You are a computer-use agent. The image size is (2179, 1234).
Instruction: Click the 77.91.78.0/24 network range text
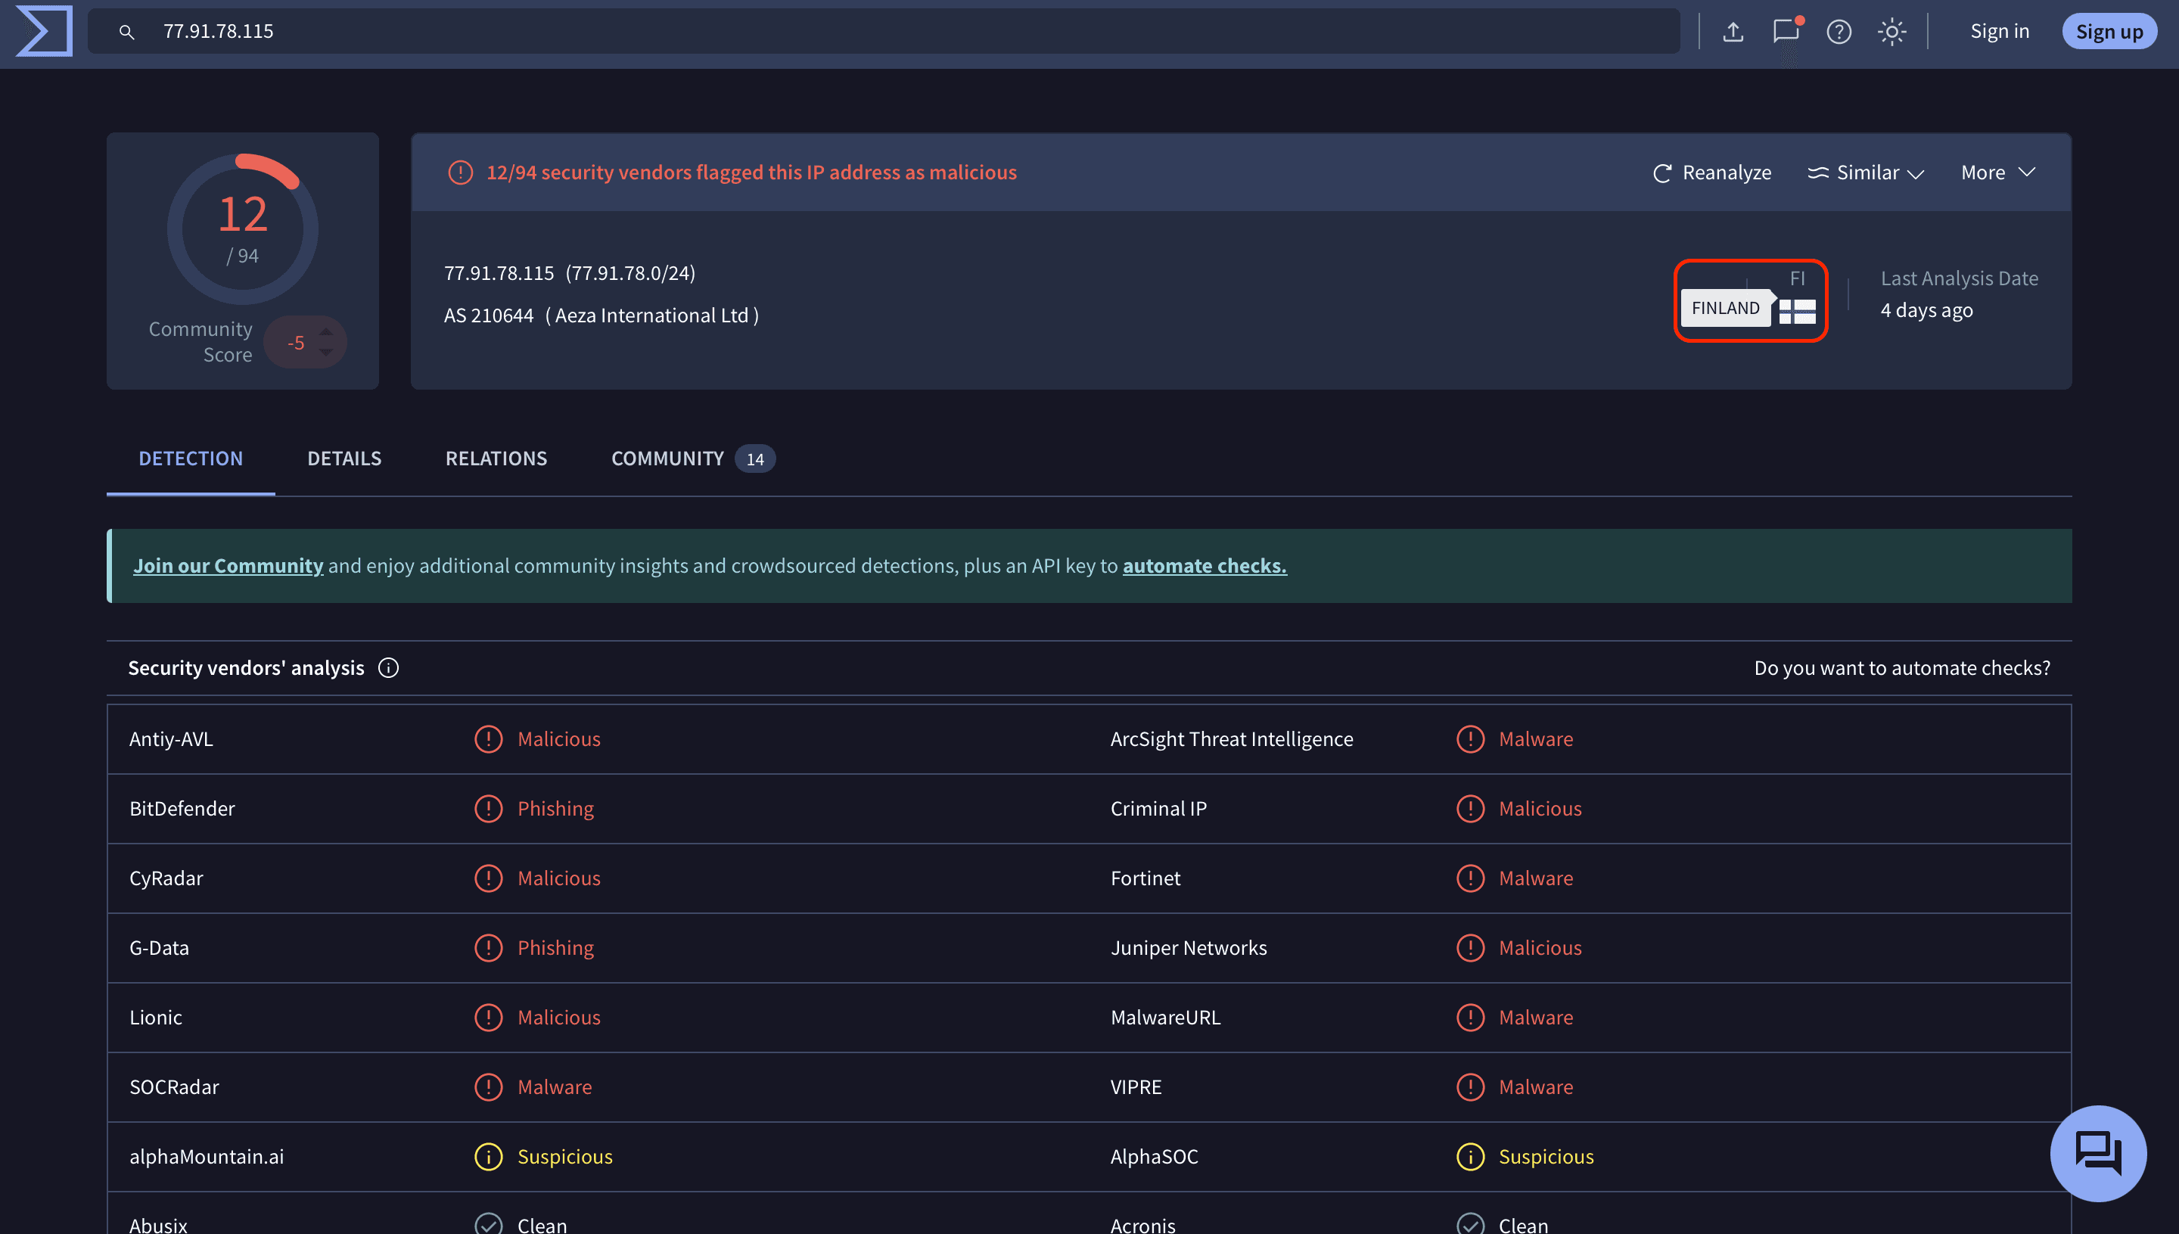coord(630,273)
